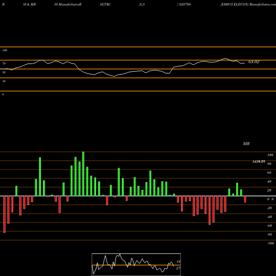Click the MR axis 80 label

click(x=269, y=164)
